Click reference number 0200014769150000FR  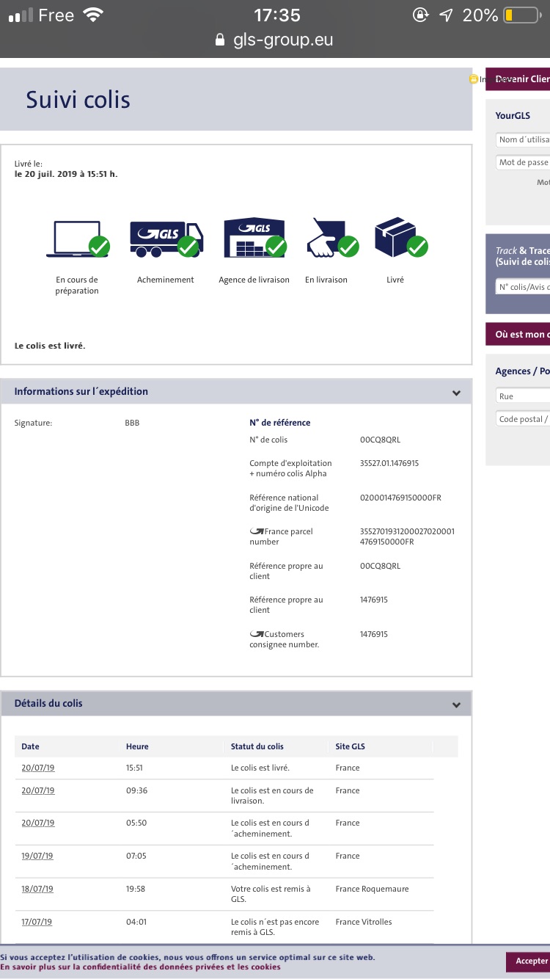(x=400, y=498)
